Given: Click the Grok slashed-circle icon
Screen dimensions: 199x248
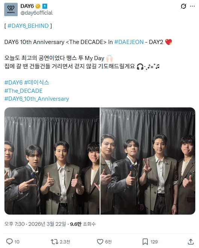Looking at the screenshot, I should click(x=183, y=6).
